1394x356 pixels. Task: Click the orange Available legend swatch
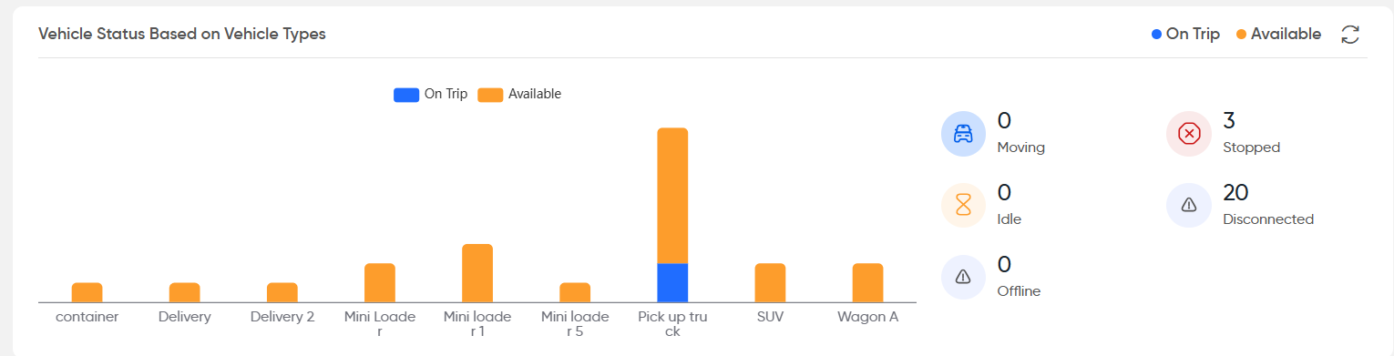click(490, 95)
